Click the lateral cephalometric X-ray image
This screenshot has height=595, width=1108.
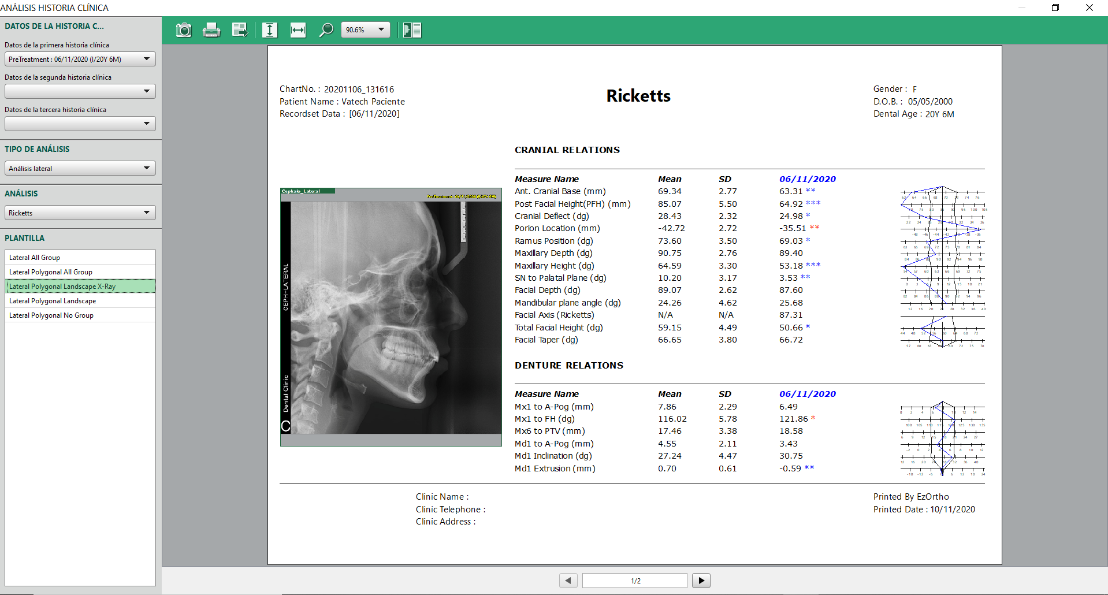click(391, 317)
